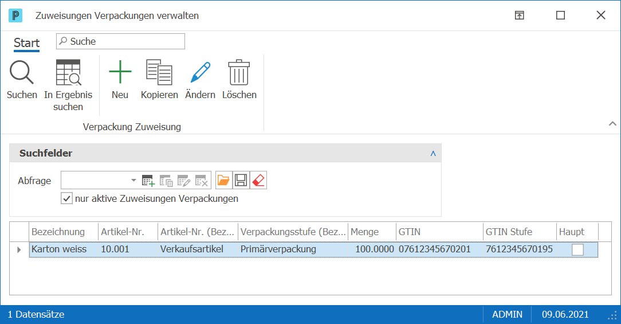Image resolution: width=621 pixels, height=324 pixels.
Task: Click the Suchen magnifier icon
Action: pyautogui.click(x=22, y=72)
